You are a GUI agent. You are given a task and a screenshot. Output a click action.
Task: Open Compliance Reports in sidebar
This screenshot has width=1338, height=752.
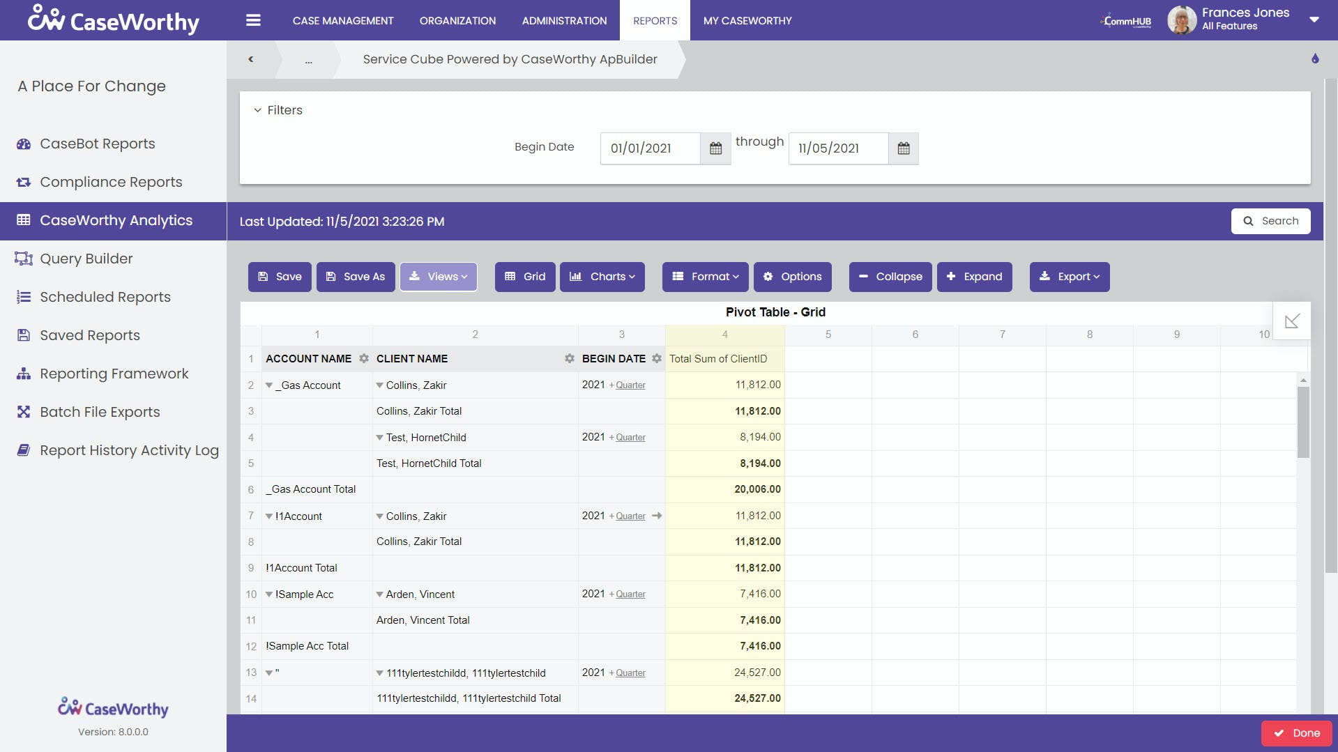[x=111, y=182]
